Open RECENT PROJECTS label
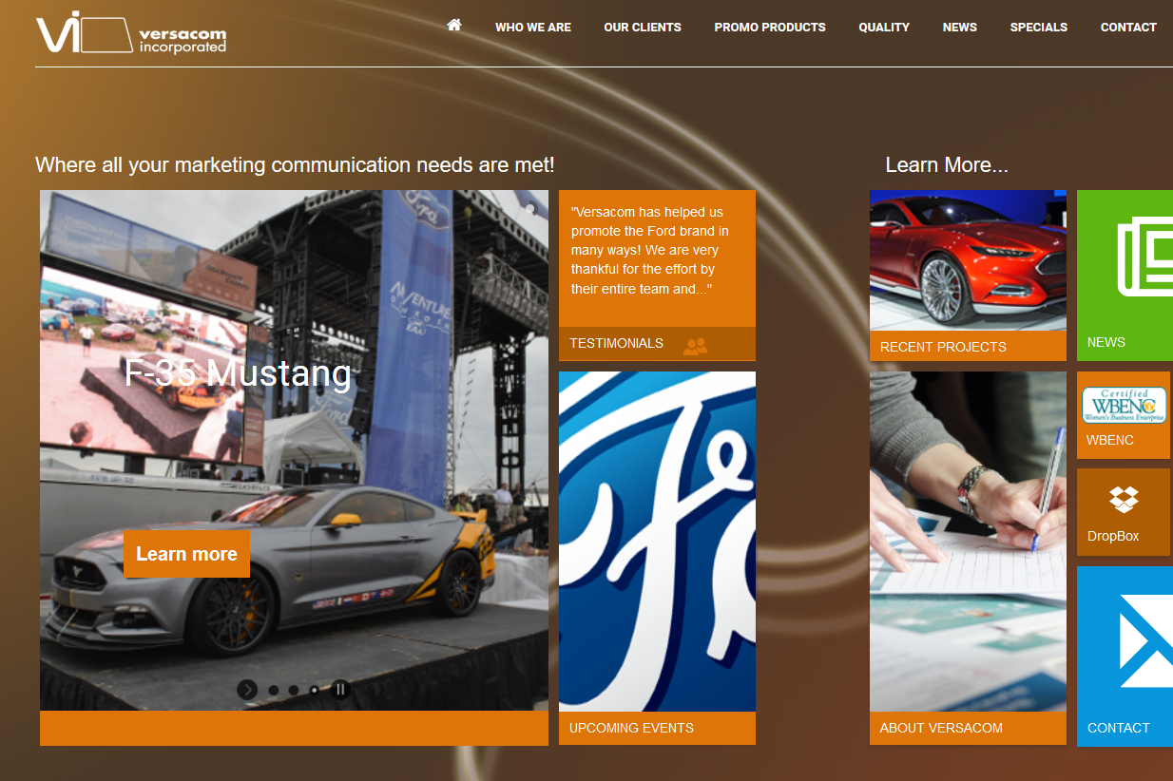The height and width of the screenshot is (781, 1173). click(x=943, y=347)
